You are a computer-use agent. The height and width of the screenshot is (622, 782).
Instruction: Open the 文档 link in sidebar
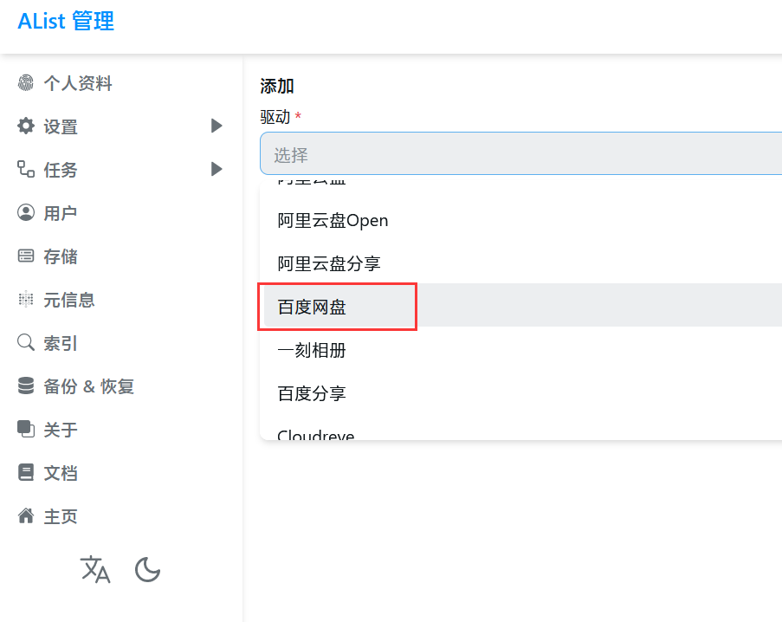61,473
